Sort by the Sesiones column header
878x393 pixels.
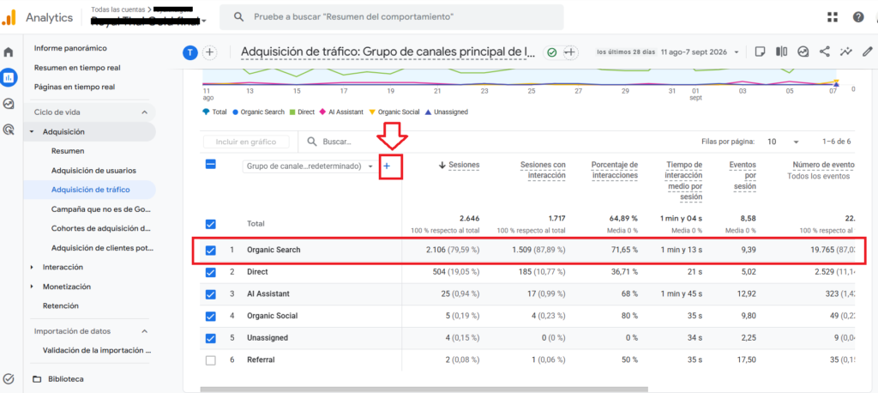(464, 165)
